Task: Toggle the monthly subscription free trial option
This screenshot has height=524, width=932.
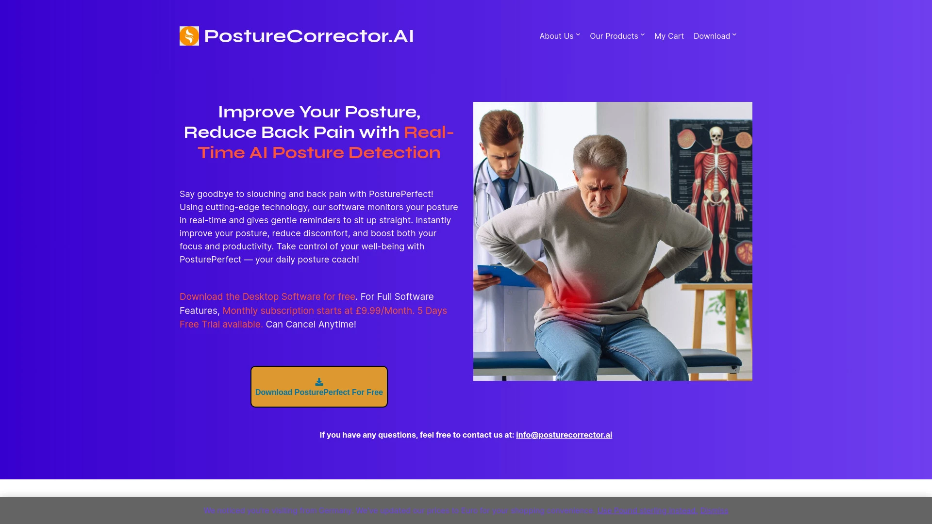Action: 313,317
